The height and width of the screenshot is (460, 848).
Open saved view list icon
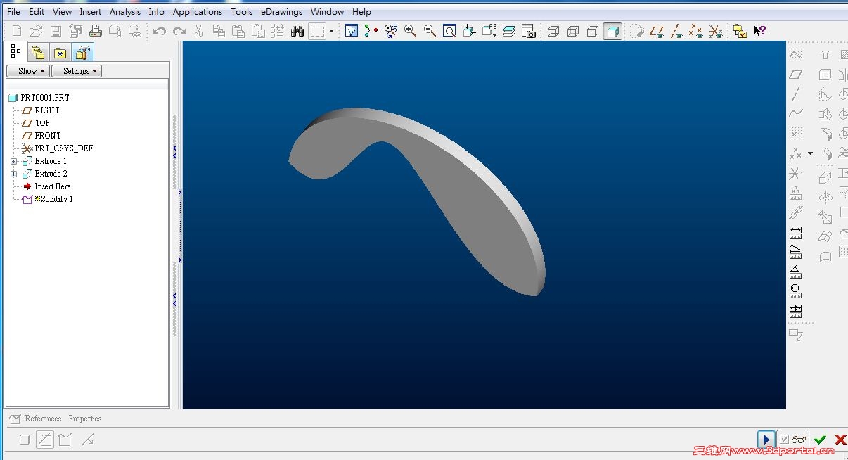[x=489, y=31]
